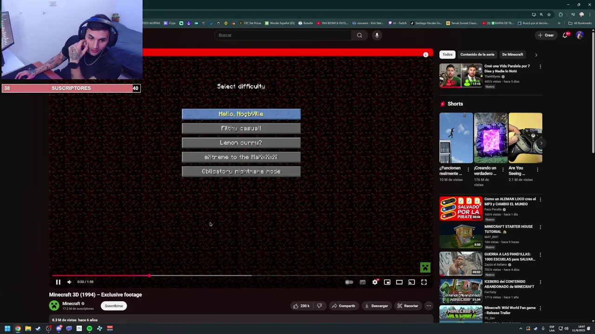This screenshot has height=334, width=595.
Task: Open Spotify from taskbar
Action: 89,328
